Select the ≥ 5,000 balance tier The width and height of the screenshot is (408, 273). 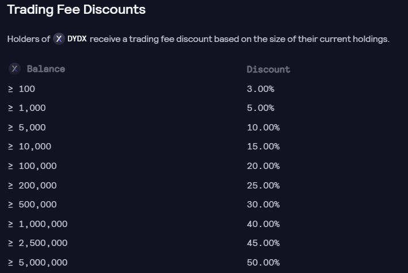click(27, 128)
